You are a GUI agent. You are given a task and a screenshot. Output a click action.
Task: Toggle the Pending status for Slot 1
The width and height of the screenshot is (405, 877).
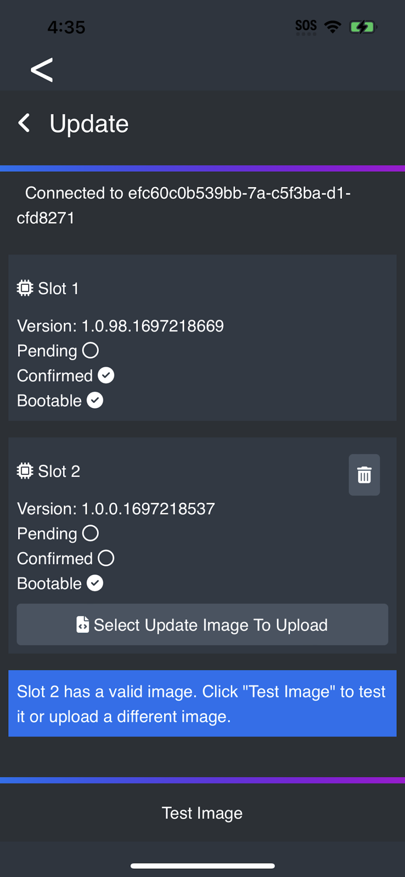91,350
